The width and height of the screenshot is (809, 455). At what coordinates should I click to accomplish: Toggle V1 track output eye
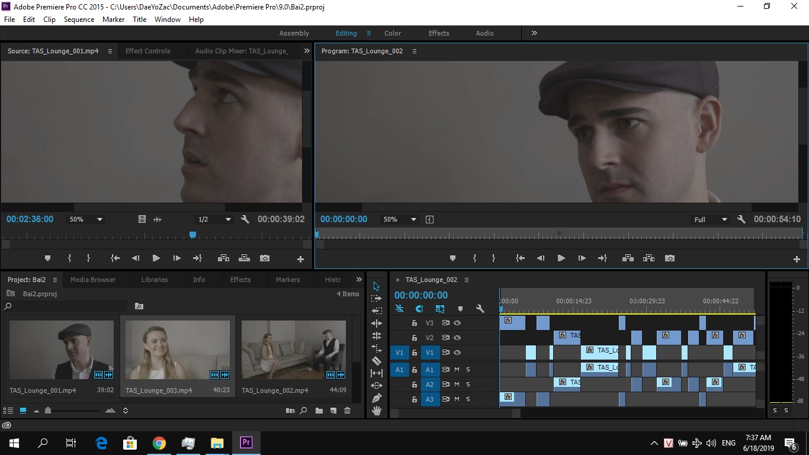pyautogui.click(x=457, y=353)
